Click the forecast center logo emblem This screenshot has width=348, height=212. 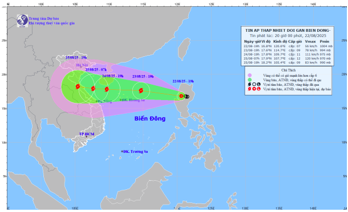(22, 21)
